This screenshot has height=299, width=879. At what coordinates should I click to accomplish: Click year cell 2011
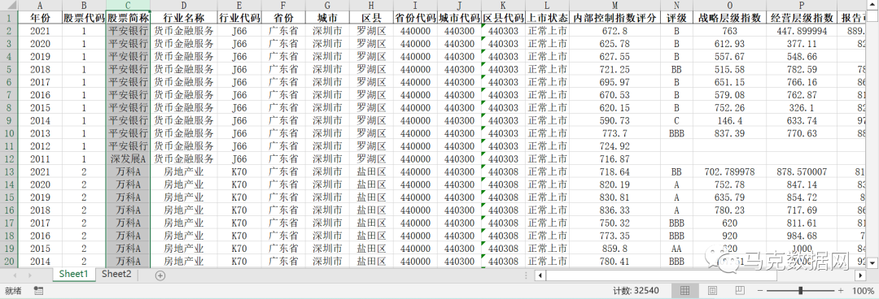[40, 159]
